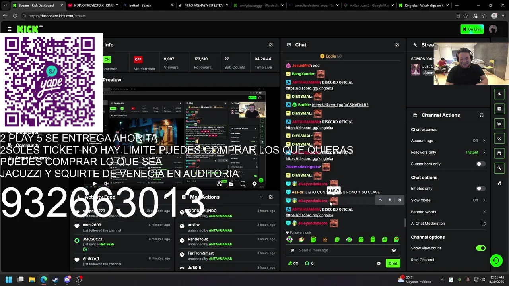The width and height of the screenshot is (509, 286).
Task: Open the chat bubble sidebar panel
Action: [499, 124]
